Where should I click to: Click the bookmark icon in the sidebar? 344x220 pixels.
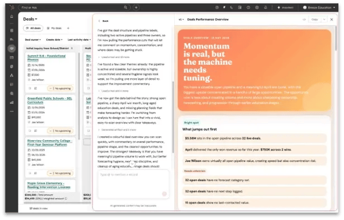point(11,30)
